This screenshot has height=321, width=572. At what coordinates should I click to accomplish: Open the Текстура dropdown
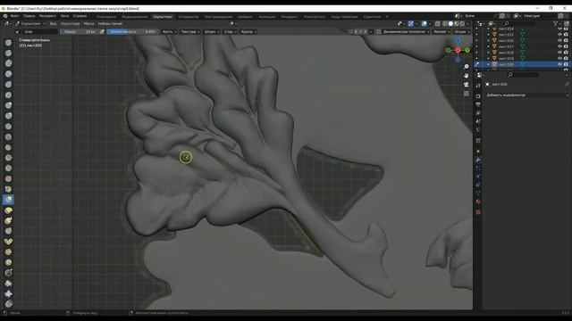pyautogui.click(x=190, y=32)
